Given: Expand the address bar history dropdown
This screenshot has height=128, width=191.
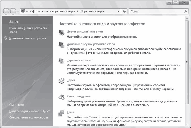Looking at the screenshot, I should pos(118,11).
